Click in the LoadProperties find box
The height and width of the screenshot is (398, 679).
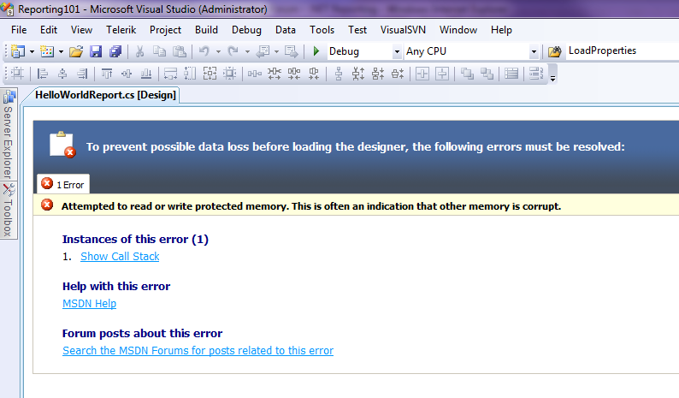click(x=623, y=51)
